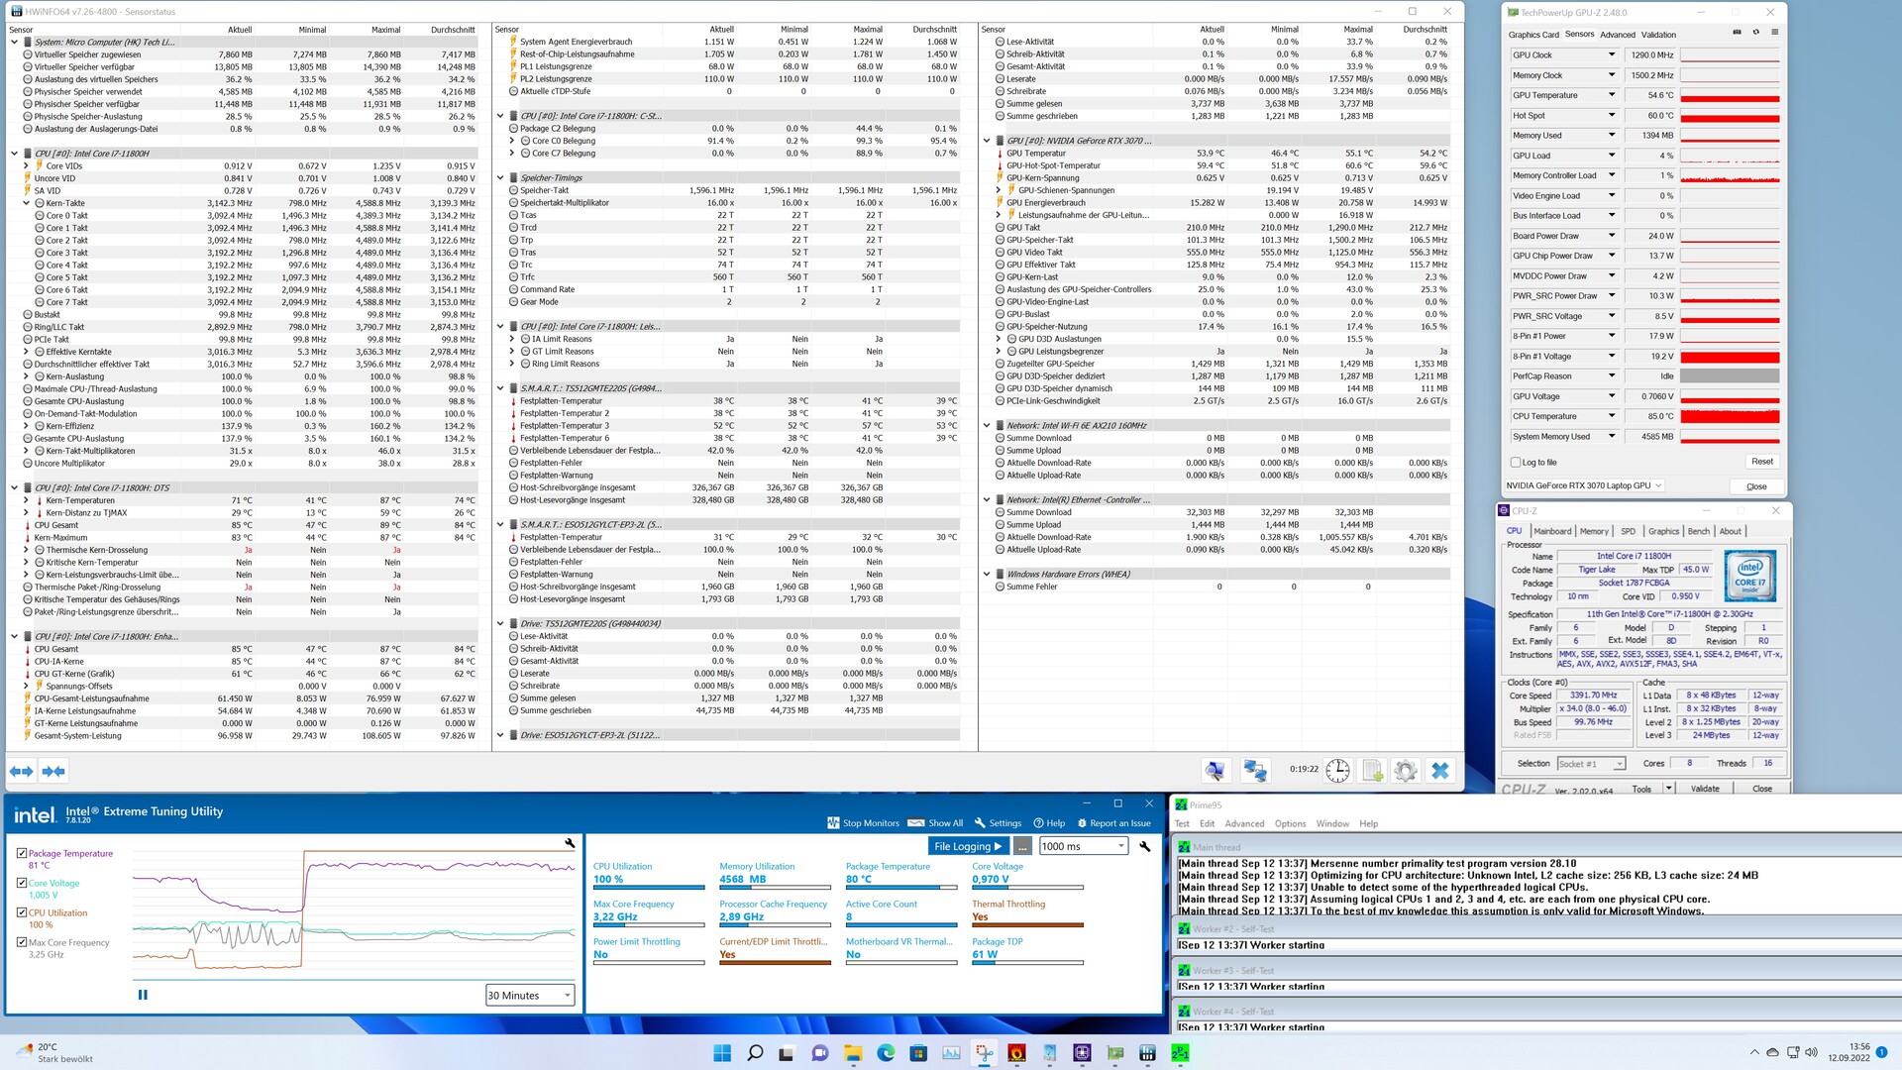
Task: Enable Log to file in GPU-Z
Action: click(1516, 462)
